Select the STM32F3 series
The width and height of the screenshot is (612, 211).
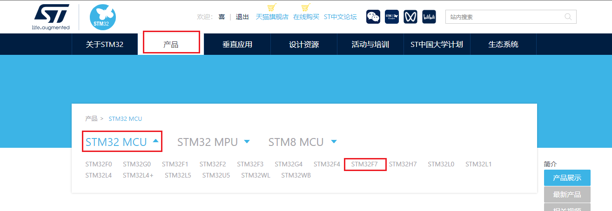click(x=250, y=164)
